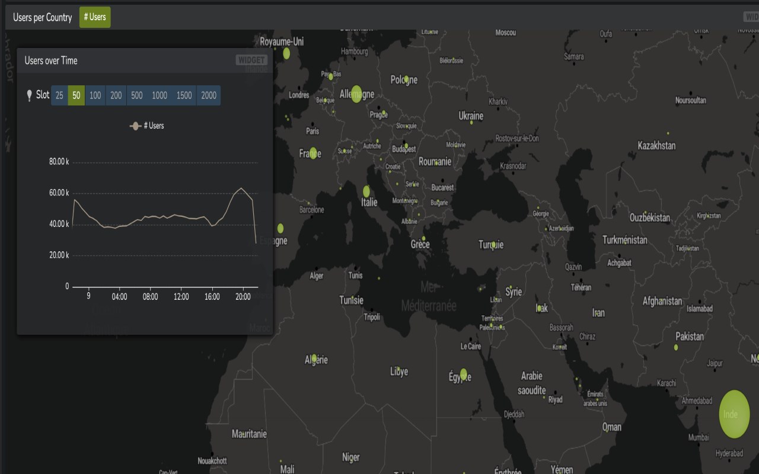The image size is (759, 474).
Task: Click the Libye map label
Action: point(399,371)
